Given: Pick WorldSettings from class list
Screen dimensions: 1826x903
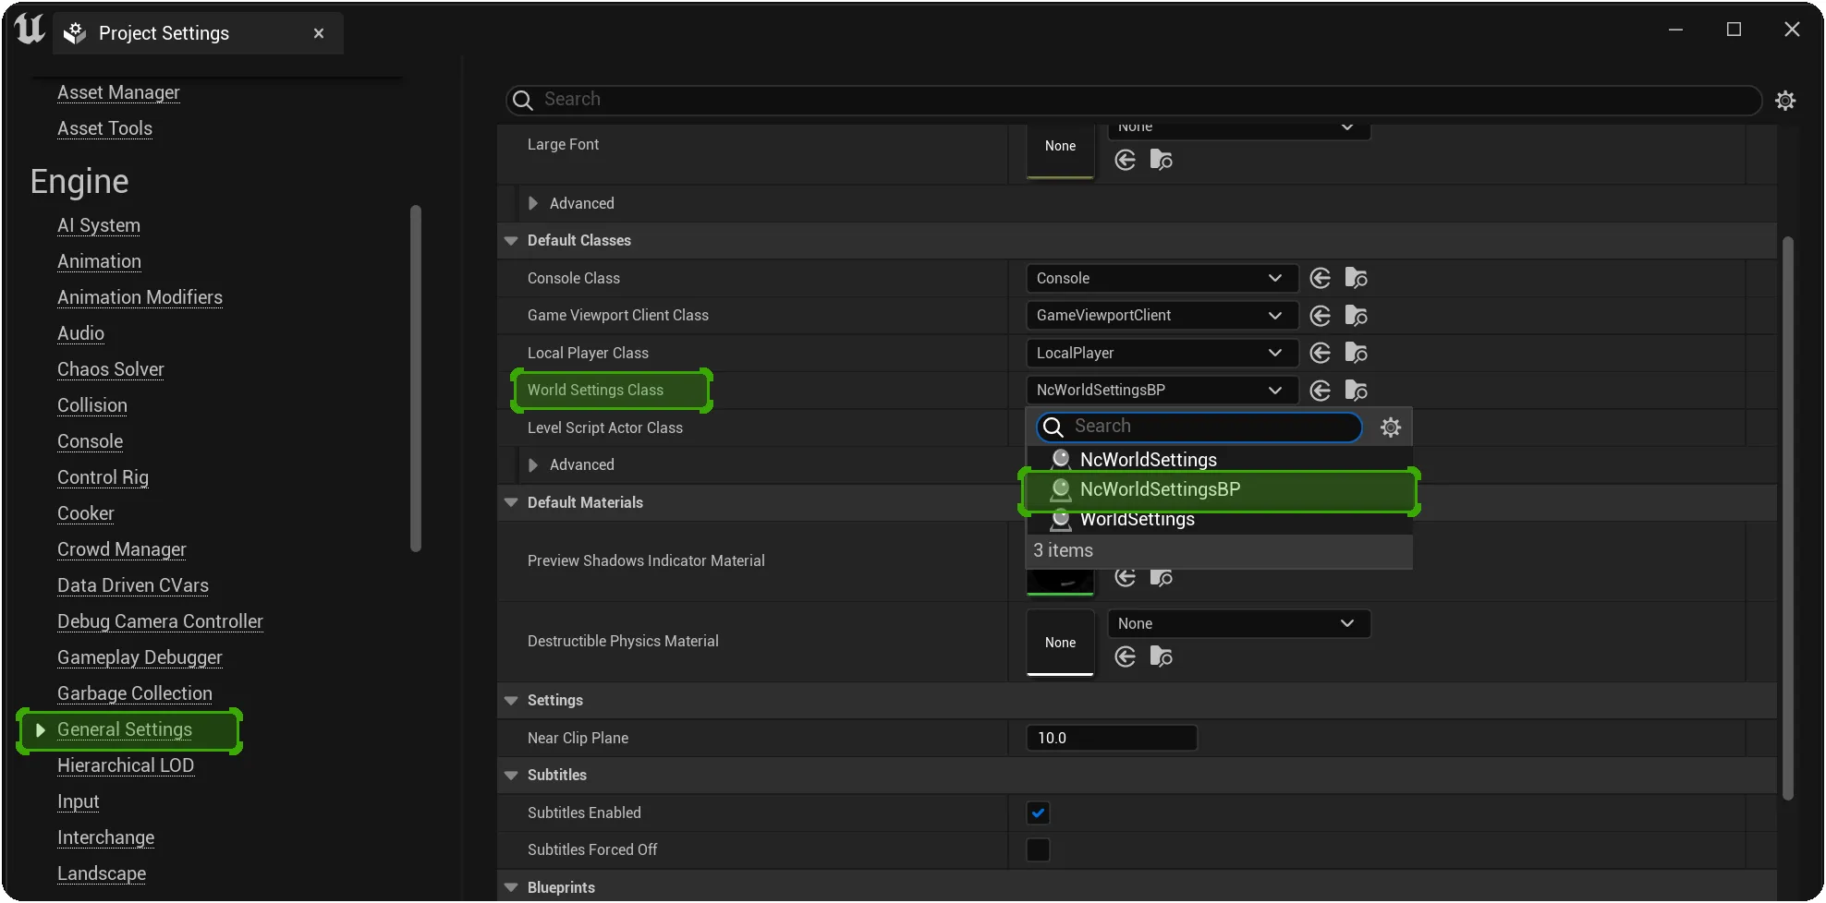Looking at the screenshot, I should (x=1220, y=519).
